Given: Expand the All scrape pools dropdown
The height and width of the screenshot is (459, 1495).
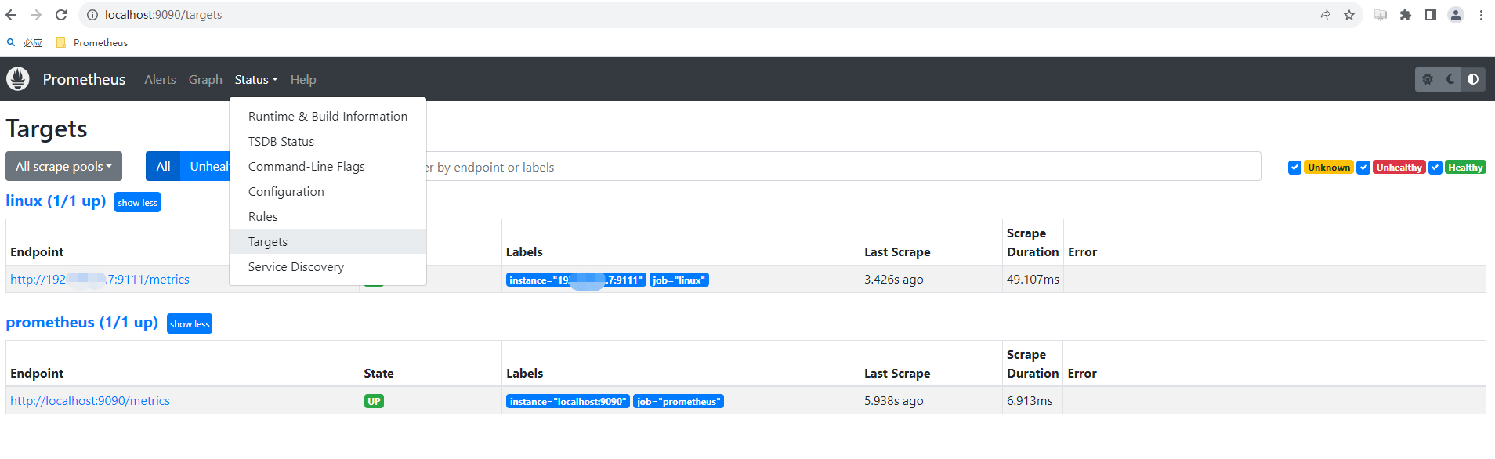Looking at the screenshot, I should 63,166.
